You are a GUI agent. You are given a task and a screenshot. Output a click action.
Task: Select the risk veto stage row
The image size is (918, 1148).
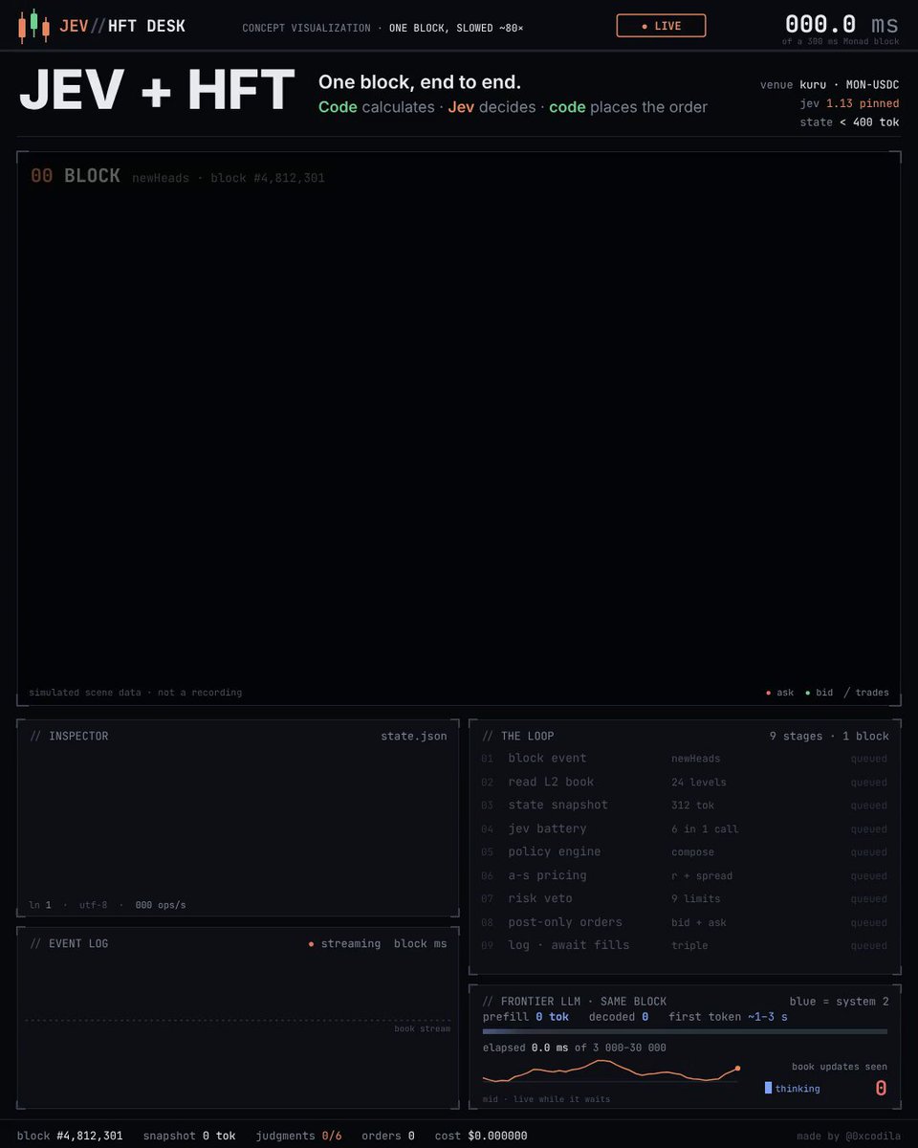(x=685, y=898)
